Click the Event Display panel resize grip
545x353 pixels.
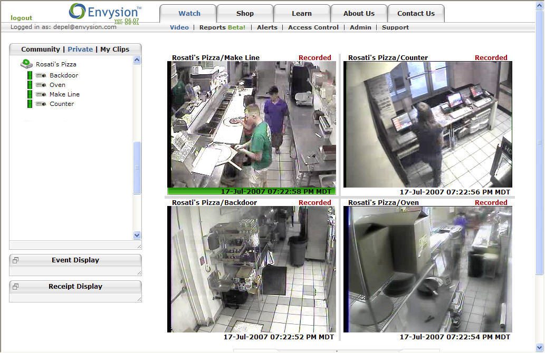pyautogui.click(x=139, y=273)
